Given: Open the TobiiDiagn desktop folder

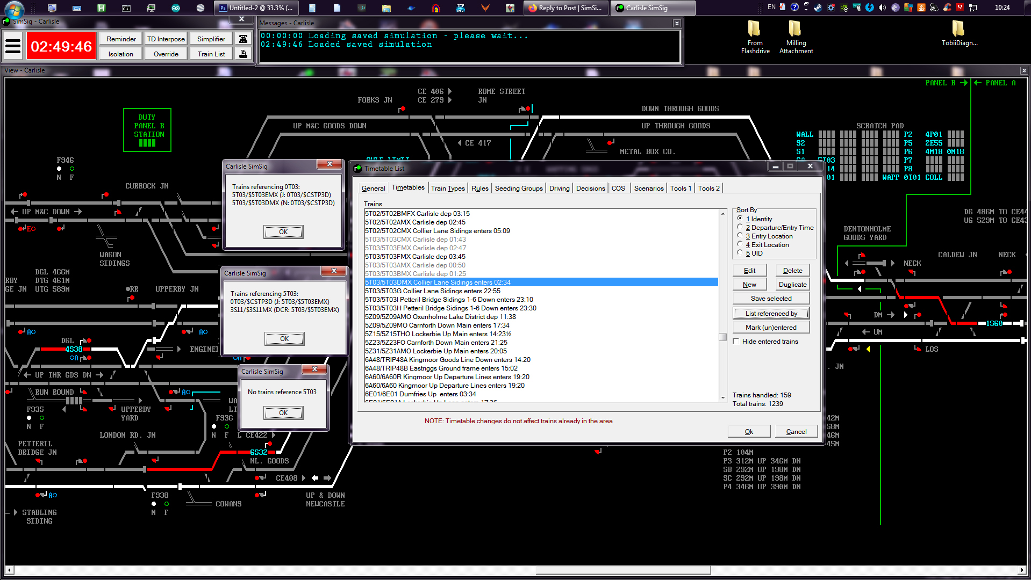Looking at the screenshot, I should (959, 33).
